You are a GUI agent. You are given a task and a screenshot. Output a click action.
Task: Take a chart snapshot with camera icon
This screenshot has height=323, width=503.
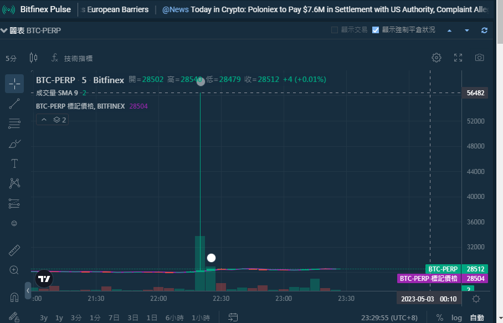pyautogui.click(x=480, y=58)
